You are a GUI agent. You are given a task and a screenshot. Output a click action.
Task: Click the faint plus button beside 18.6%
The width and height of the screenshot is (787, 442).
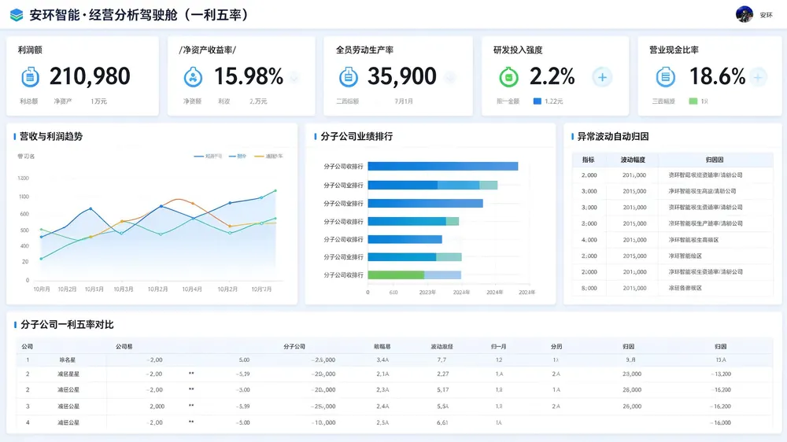(758, 77)
